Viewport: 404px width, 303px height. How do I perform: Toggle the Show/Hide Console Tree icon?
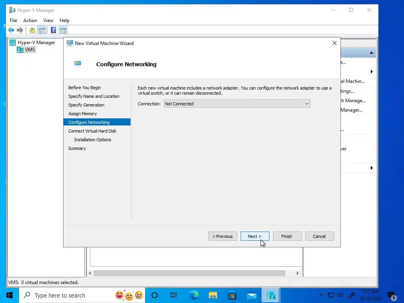(x=42, y=30)
